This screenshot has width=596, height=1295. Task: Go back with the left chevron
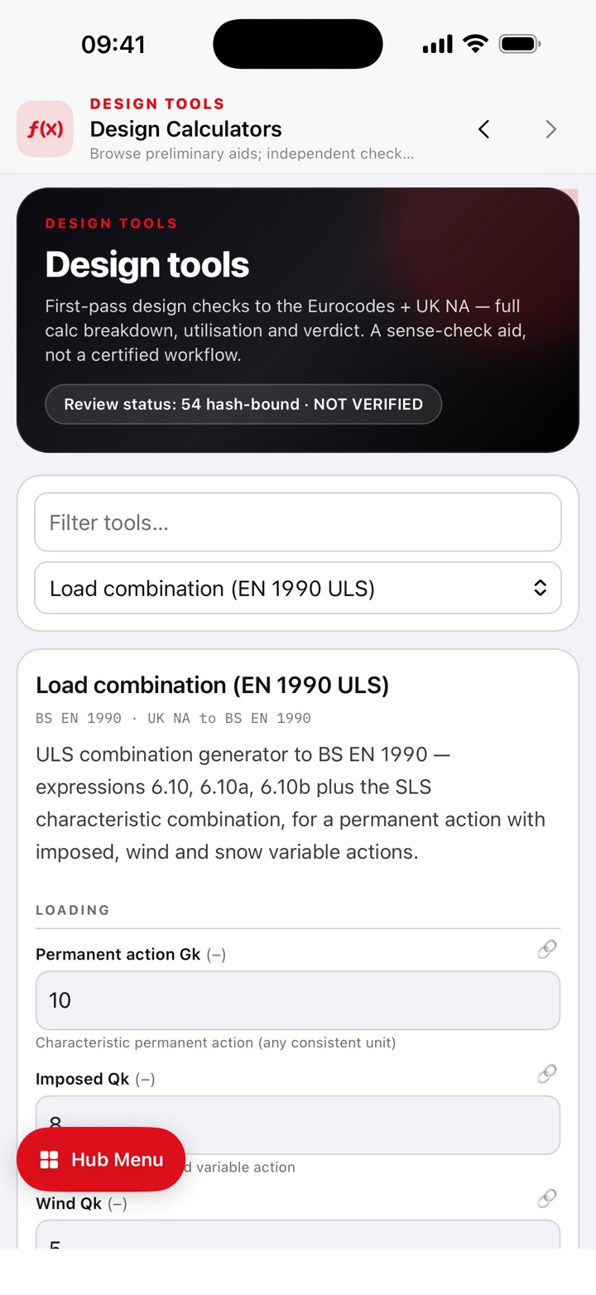[484, 128]
